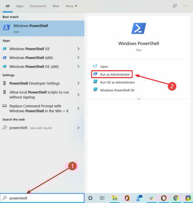193x203 pixels.
Task: Open Microsoft Edge from taskbar
Action: [x=188, y=198]
